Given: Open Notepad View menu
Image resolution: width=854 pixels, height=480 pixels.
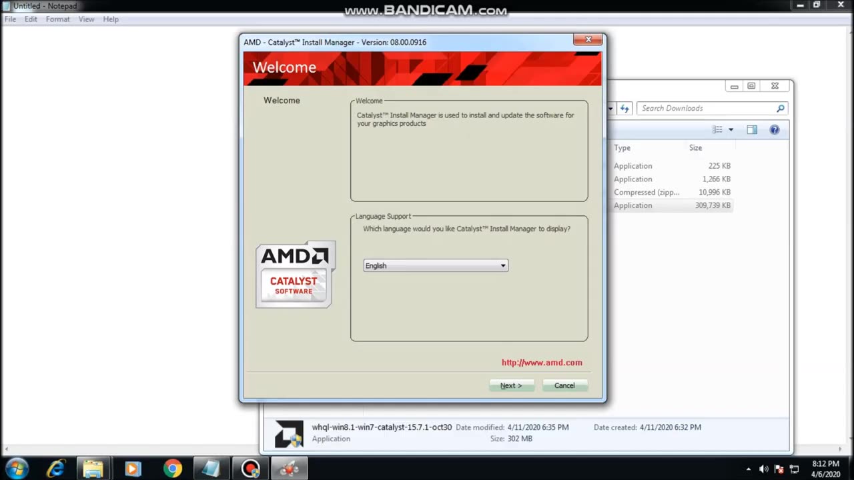Looking at the screenshot, I should click(87, 19).
